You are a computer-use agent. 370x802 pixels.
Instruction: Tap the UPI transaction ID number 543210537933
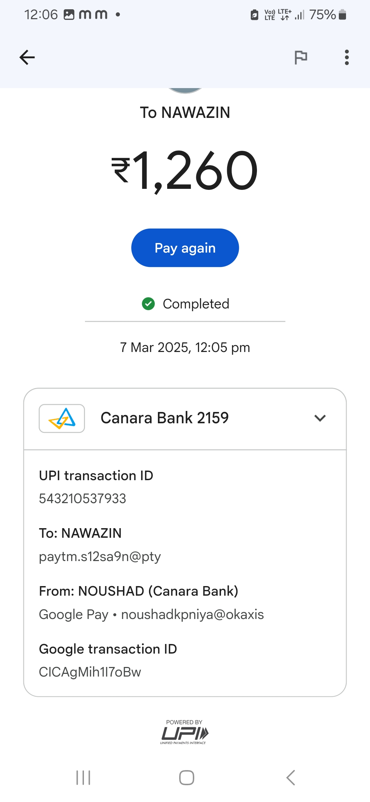point(83,499)
